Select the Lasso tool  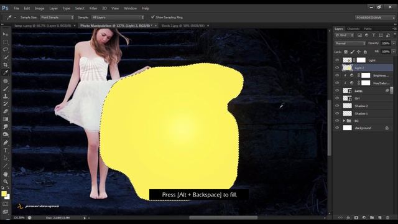tap(6, 50)
